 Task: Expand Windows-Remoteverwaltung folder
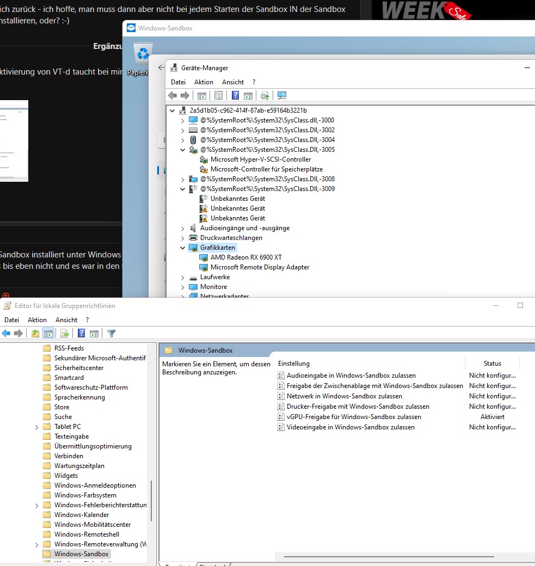(36, 545)
